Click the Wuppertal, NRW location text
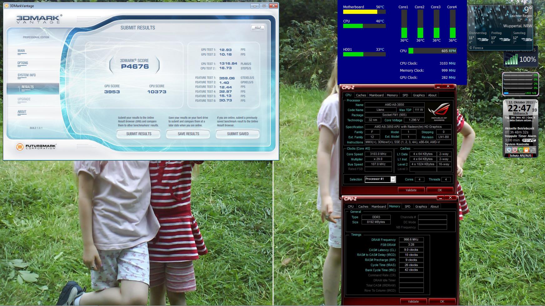Image resolution: width=545 pixels, height=306 pixels. point(517,26)
